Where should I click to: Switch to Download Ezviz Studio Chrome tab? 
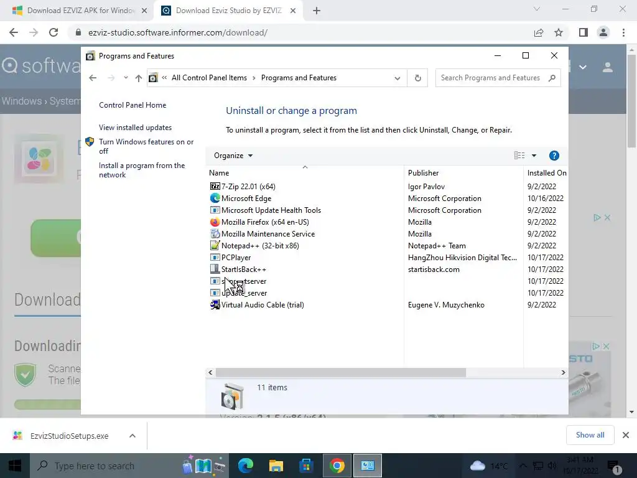228,11
